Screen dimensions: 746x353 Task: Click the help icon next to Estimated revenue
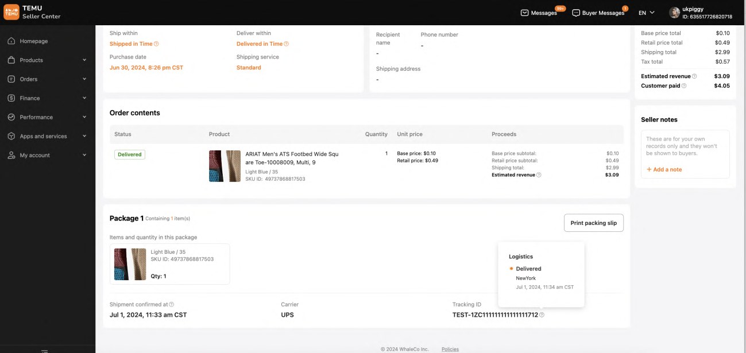694,75
